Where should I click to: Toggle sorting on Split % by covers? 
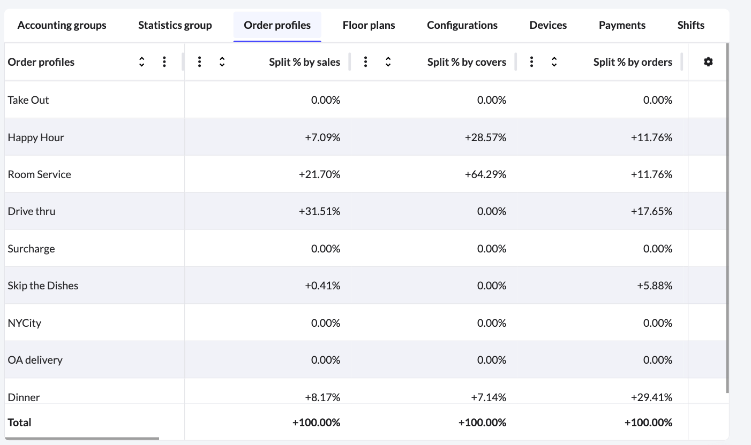pos(388,62)
